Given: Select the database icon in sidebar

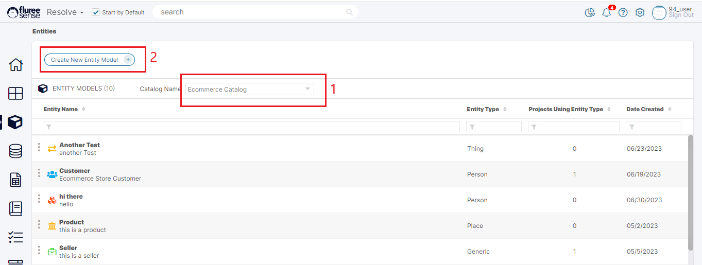Looking at the screenshot, I should pyautogui.click(x=15, y=151).
